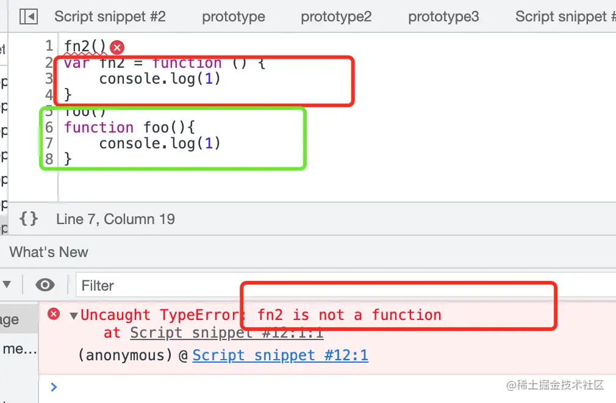This screenshot has height=403, width=616.
Task: Switch to the prototype3 tab
Action: (443, 16)
